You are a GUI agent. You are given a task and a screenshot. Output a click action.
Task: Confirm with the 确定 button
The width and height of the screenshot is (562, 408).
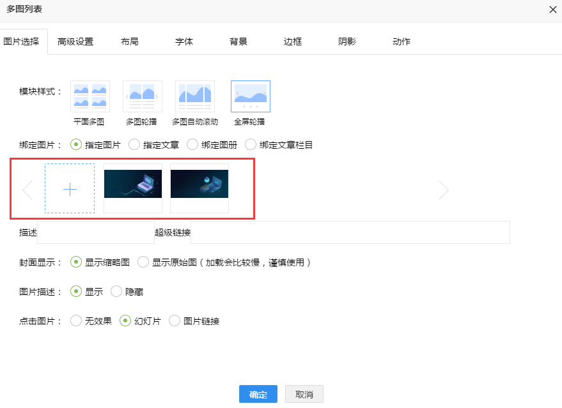(x=258, y=394)
